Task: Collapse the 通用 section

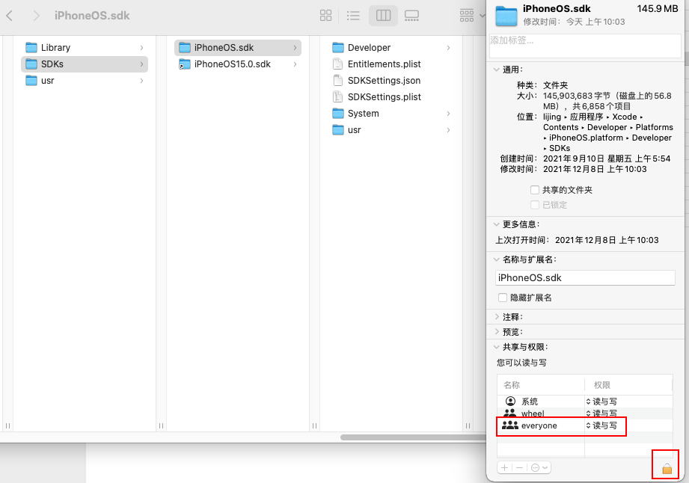Action: pos(496,70)
